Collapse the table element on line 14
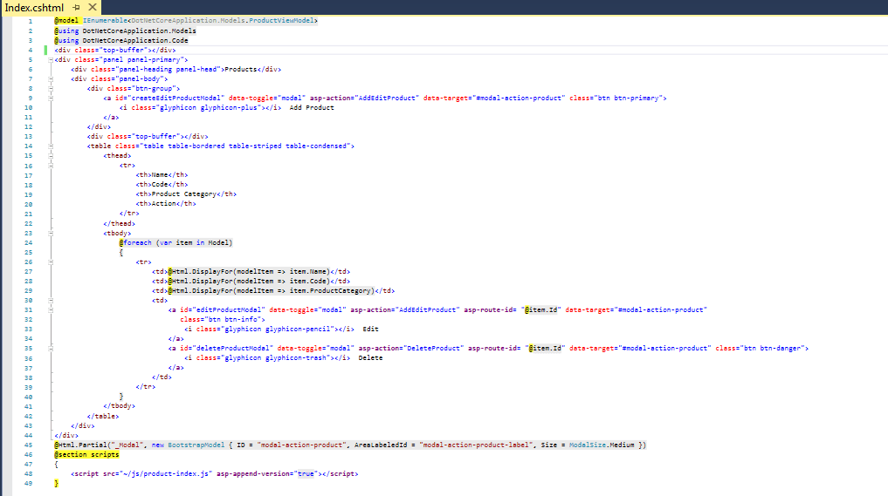 click(51, 146)
